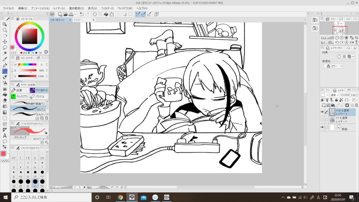Select the 鉛筆 sub tool group
The height and width of the screenshot is (202, 359).
tap(20, 91)
